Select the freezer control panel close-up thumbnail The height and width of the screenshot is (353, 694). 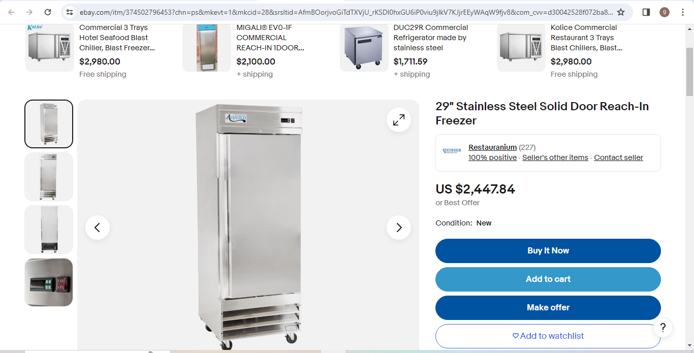(49, 282)
